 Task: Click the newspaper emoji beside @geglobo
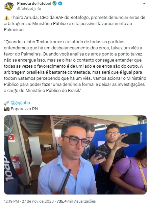pos(7,103)
